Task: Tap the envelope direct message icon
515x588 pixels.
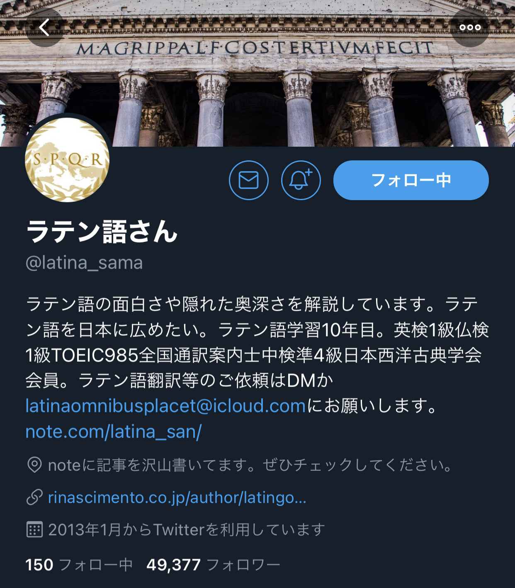Action: [x=249, y=180]
